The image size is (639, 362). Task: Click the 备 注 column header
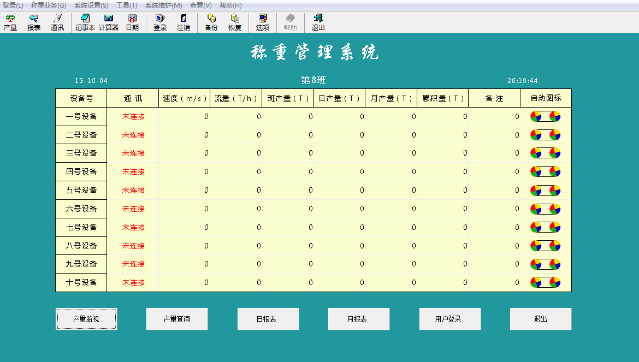pyautogui.click(x=494, y=98)
